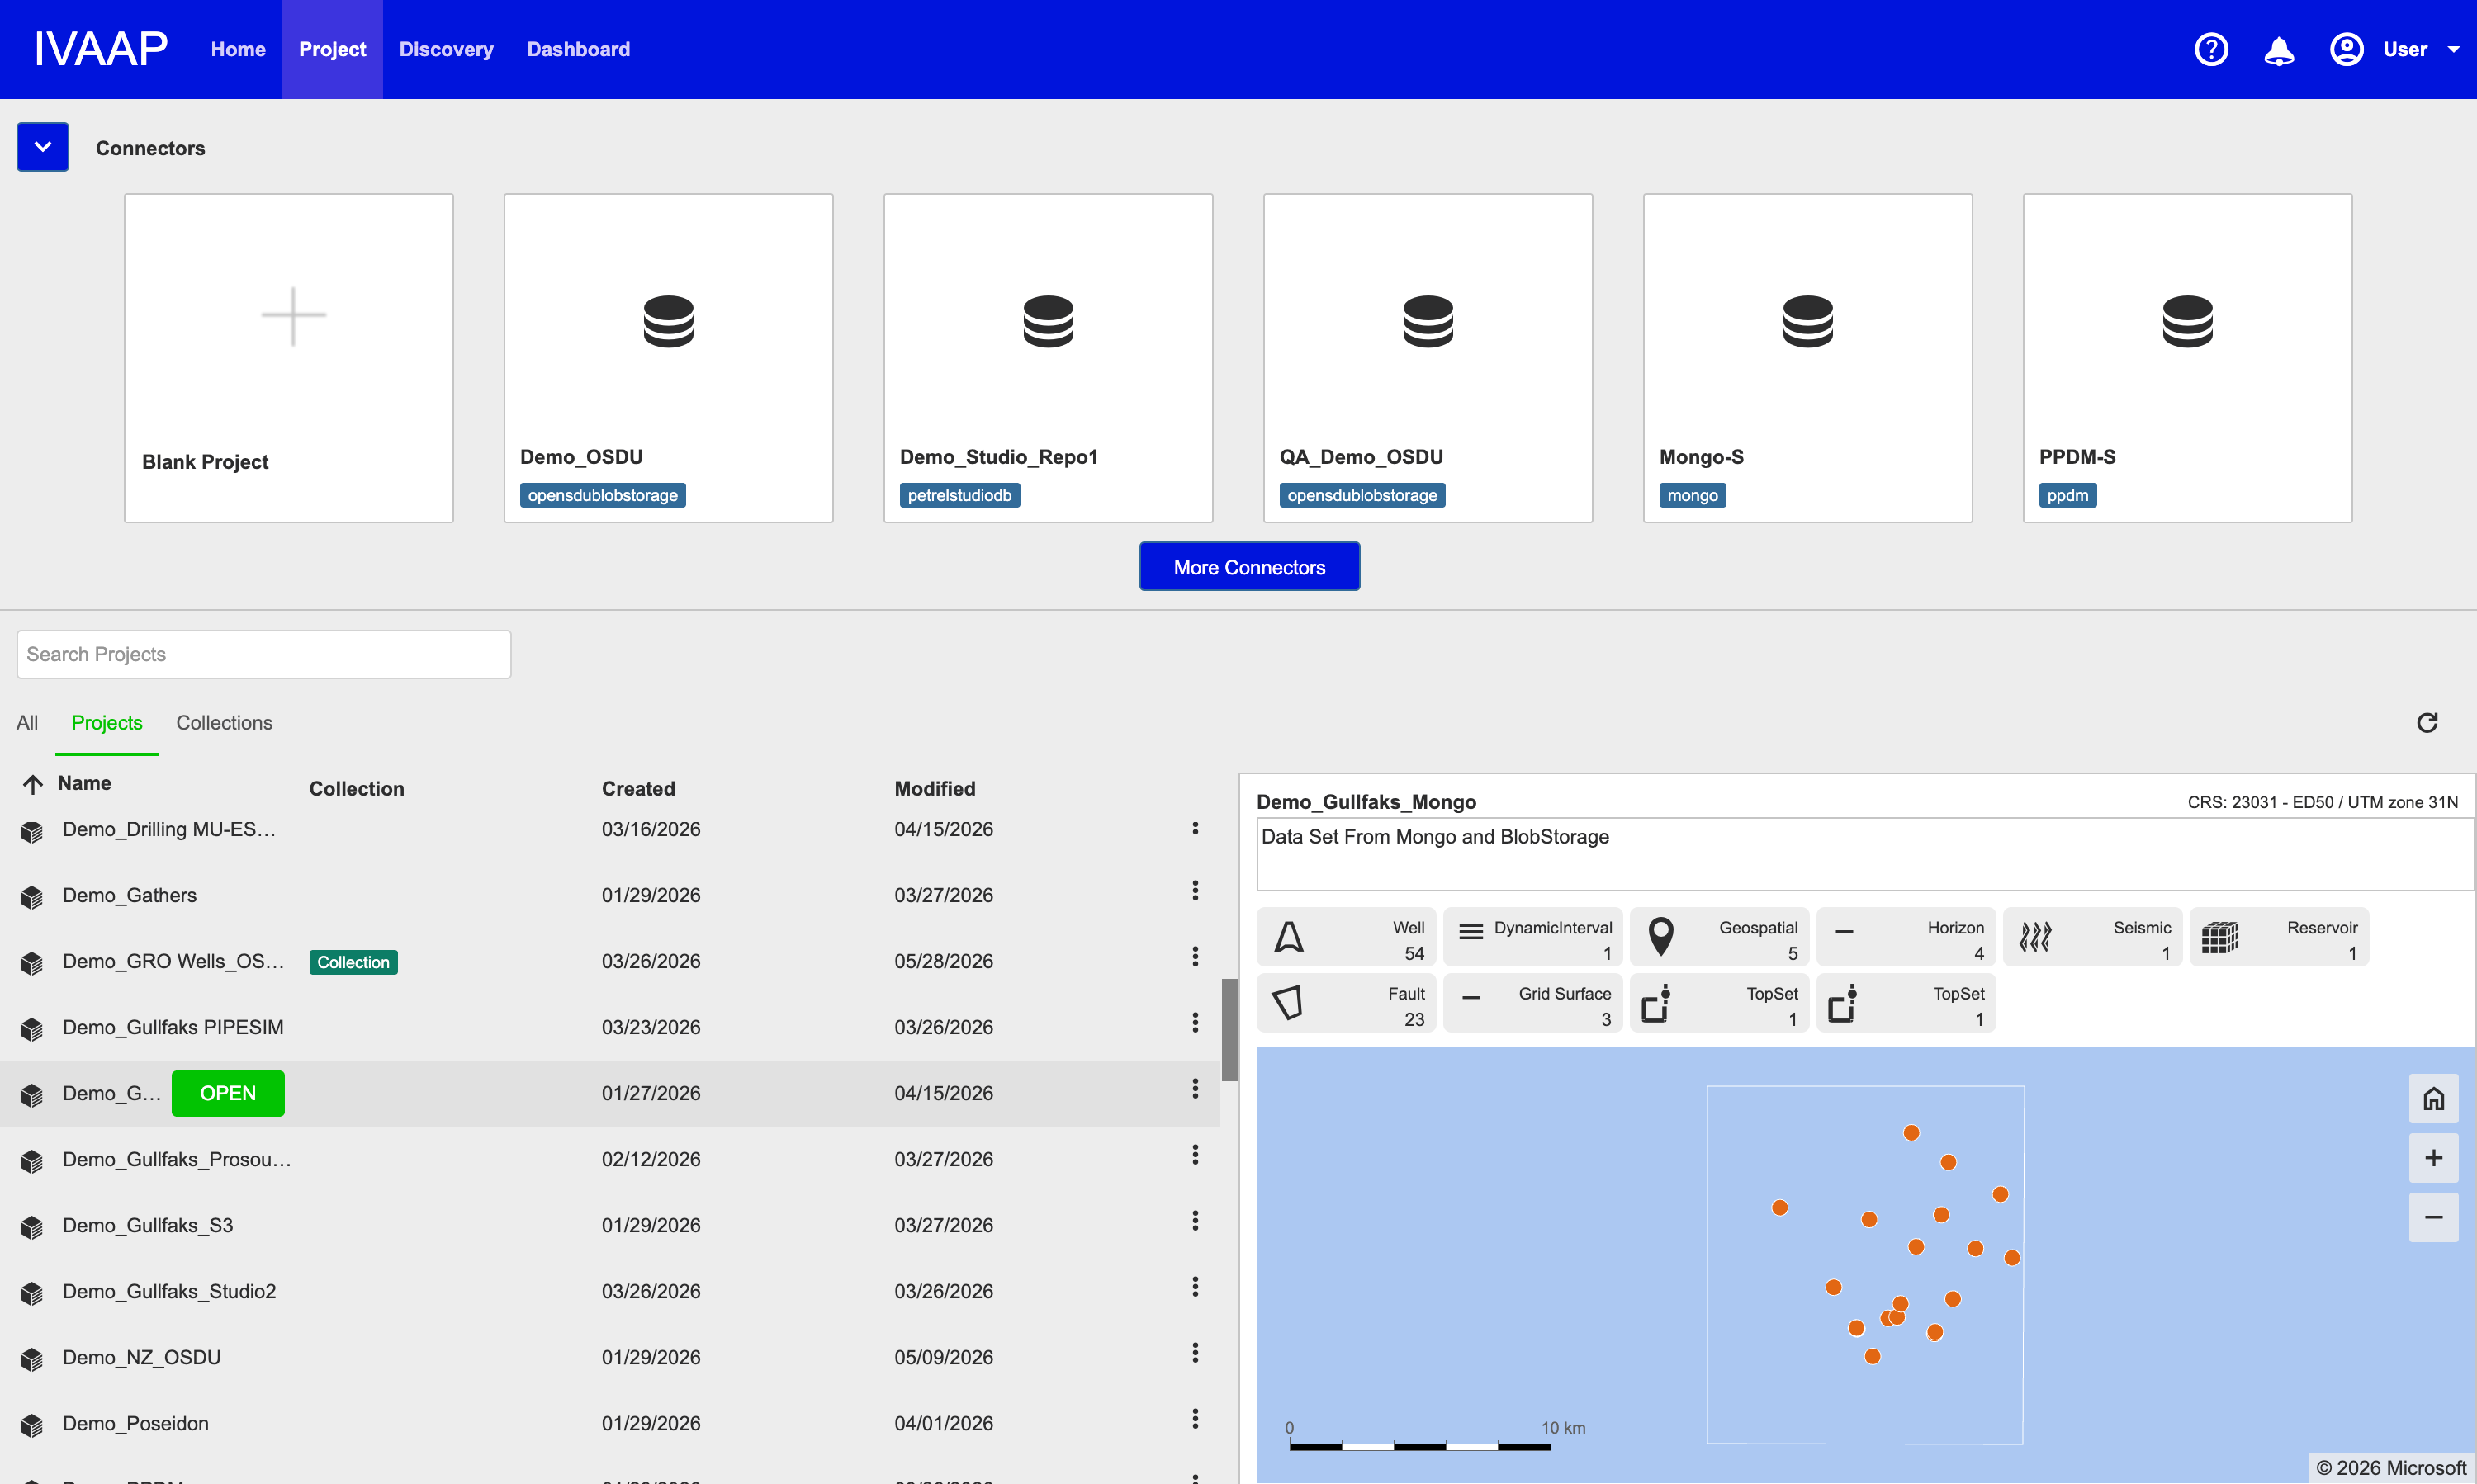The height and width of the screenshot is (1484, 2477).
Task: Switch to the All tab
Action: 27,722
